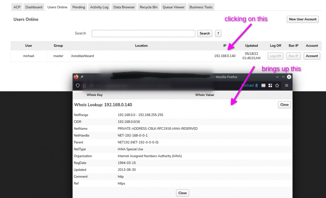
Task: Click the pin icon in the Firefox title bar
Action: [82, 77]
